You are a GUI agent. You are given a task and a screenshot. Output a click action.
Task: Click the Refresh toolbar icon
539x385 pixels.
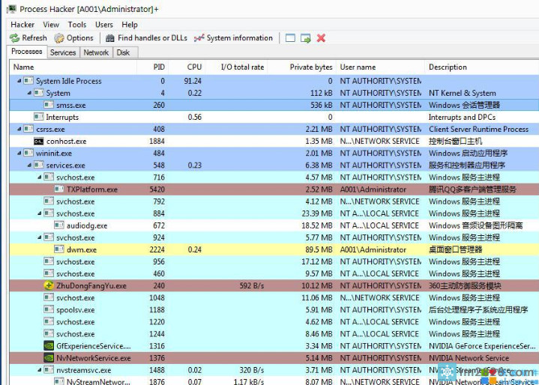14,38
